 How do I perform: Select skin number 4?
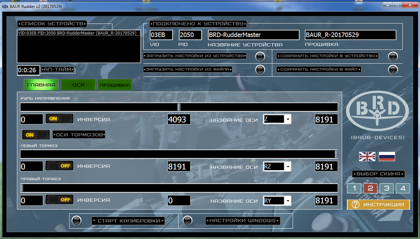click(403, 188)
